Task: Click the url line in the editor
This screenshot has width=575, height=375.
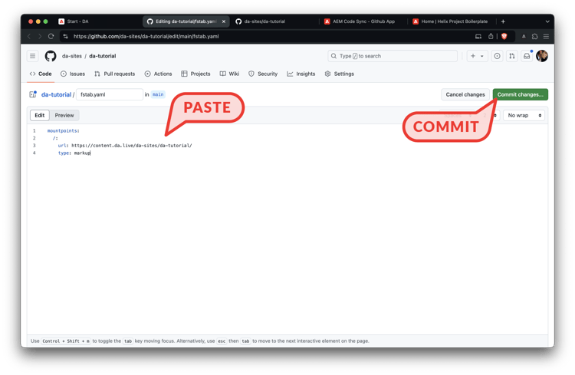Action: point(125,146)
